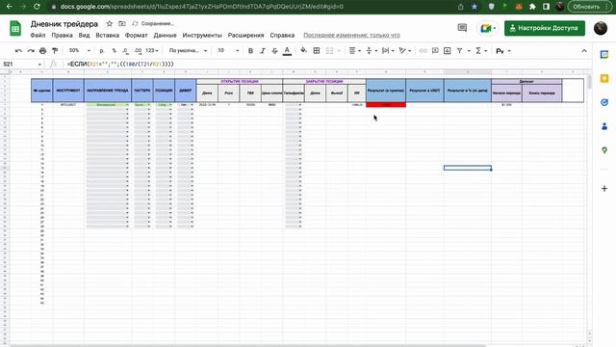Screen dimensions: 616x347
Task: Go to Sheets home logo
Action: point(15,29)
